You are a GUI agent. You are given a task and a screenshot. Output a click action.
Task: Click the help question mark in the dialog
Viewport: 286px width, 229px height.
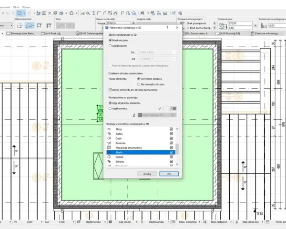pos(167,28)
